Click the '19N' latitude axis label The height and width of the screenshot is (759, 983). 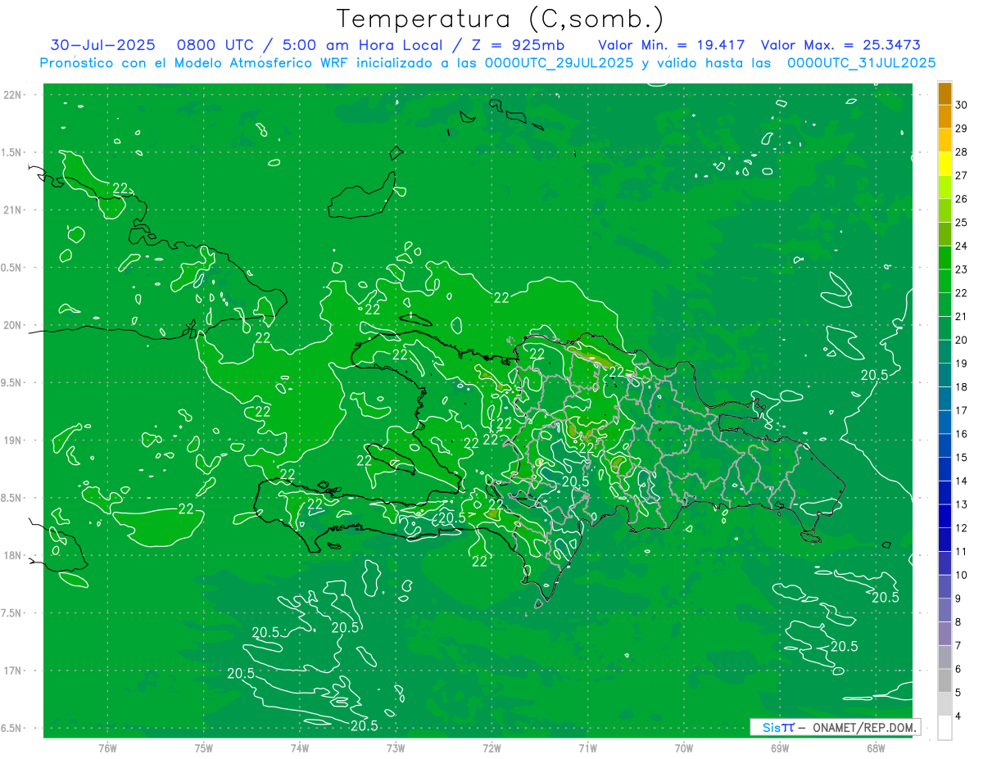(11, 440)
